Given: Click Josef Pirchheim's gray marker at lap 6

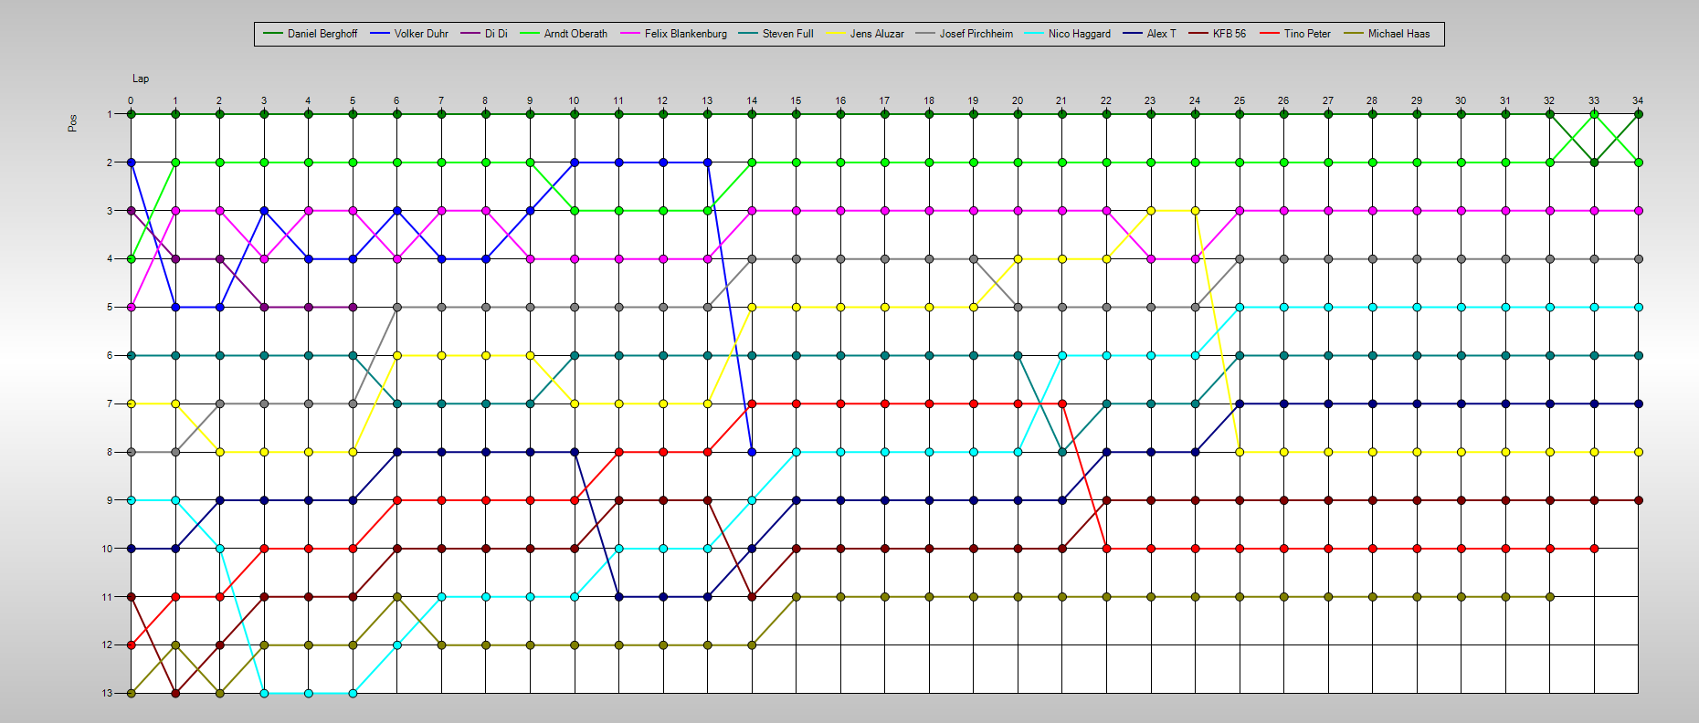Looking at the screenshot, I should (396, 307).
